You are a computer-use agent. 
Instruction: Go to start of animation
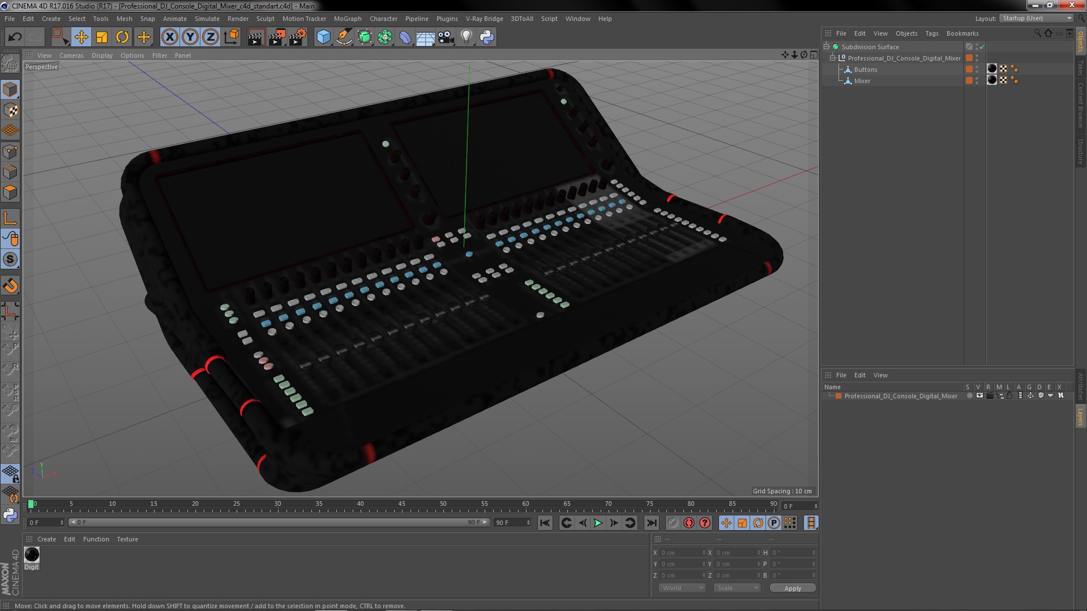click(545, 523)
